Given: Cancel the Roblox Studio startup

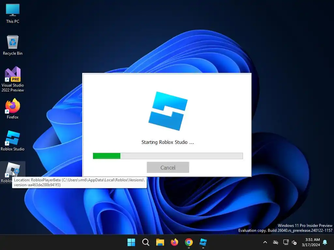Looking at the screenshot, I should point(168,168).
